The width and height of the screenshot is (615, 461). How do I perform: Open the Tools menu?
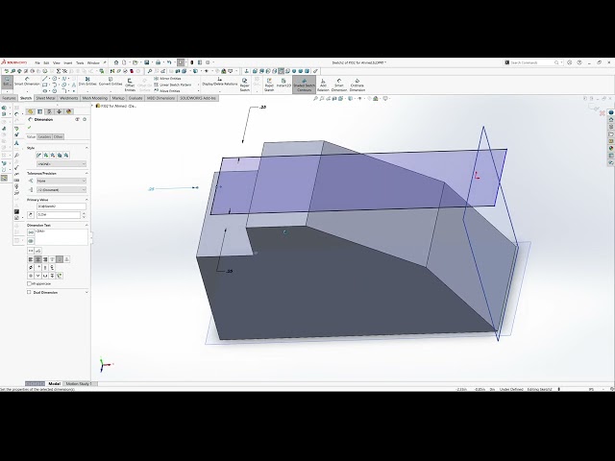click(80, 62)
